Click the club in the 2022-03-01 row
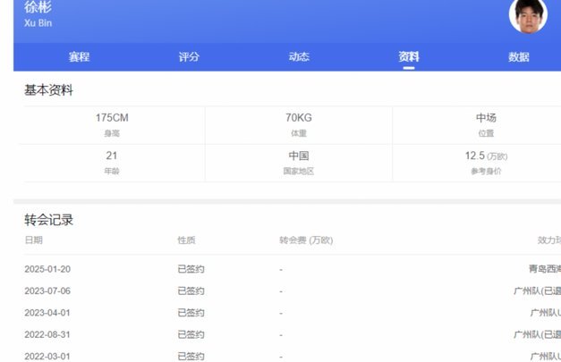This screenshot has width=561, height=362. point(546,357)
